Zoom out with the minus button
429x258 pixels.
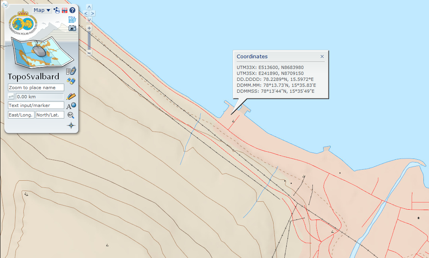[89, 53]
